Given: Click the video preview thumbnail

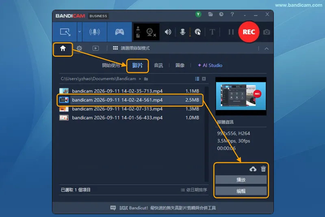Looking at the screenshot, I should (x=241, y=96).
